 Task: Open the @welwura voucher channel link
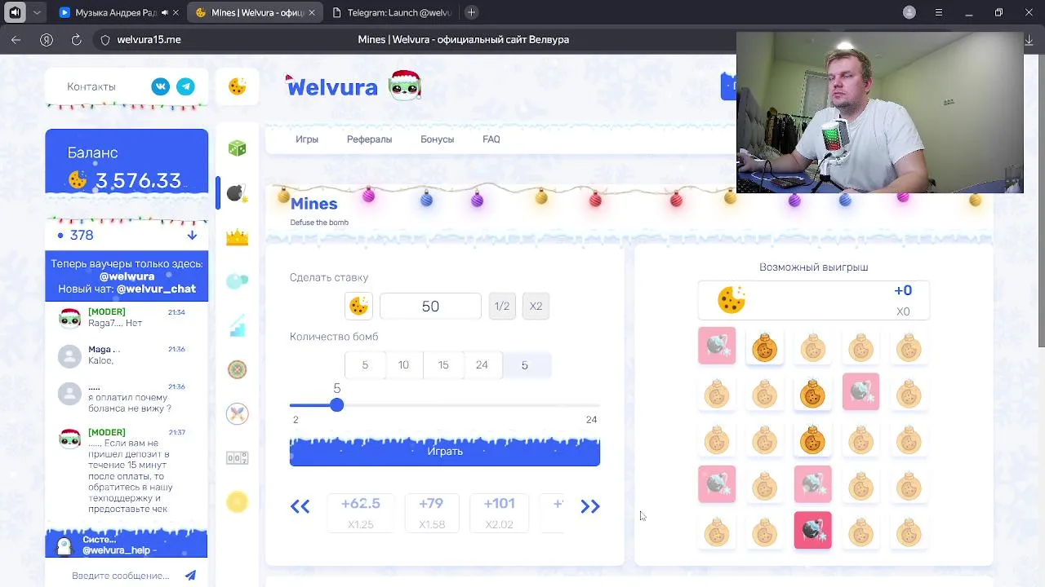[127, 276]
